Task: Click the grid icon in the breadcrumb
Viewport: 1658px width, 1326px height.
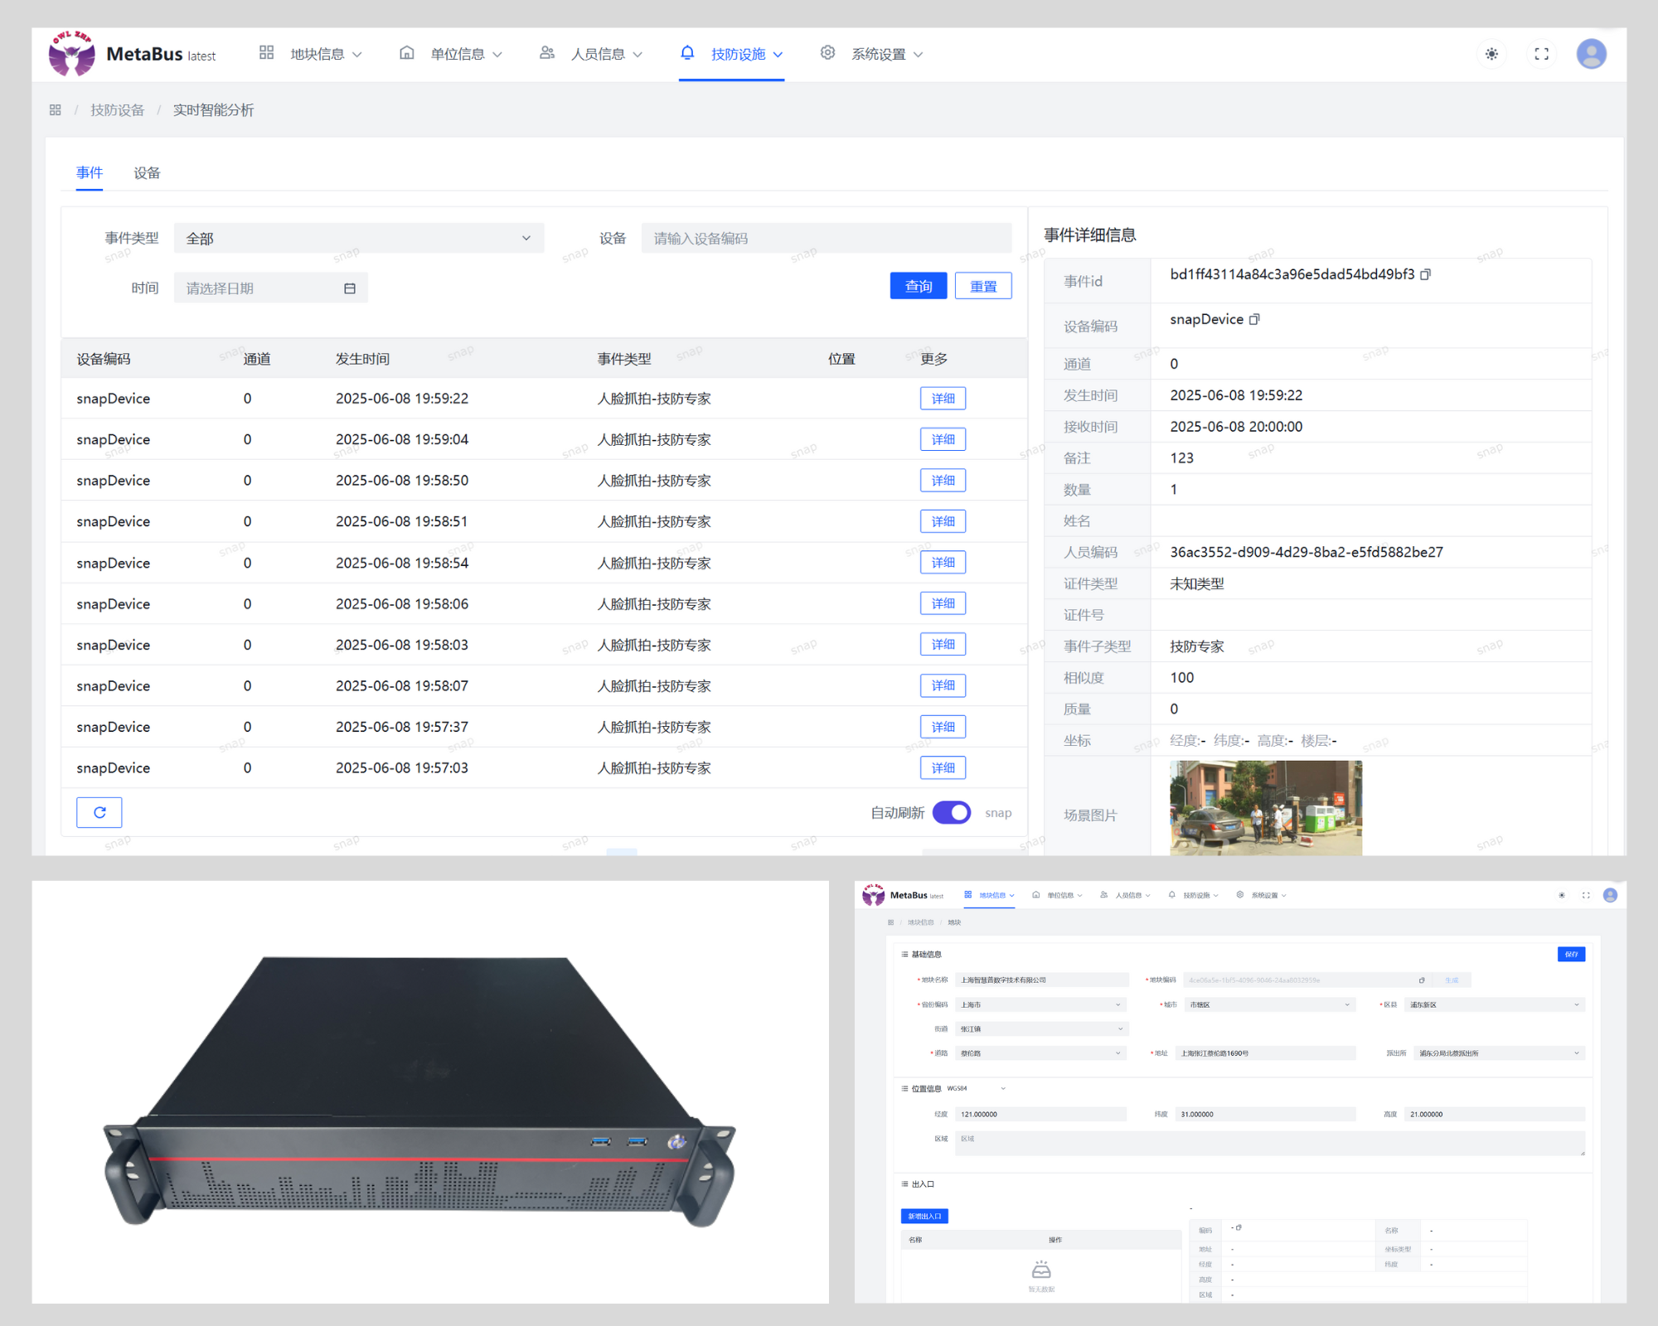Action: [55, 109]
